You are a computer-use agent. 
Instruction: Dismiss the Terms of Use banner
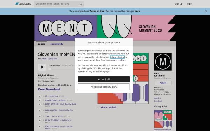coord(206,12)
